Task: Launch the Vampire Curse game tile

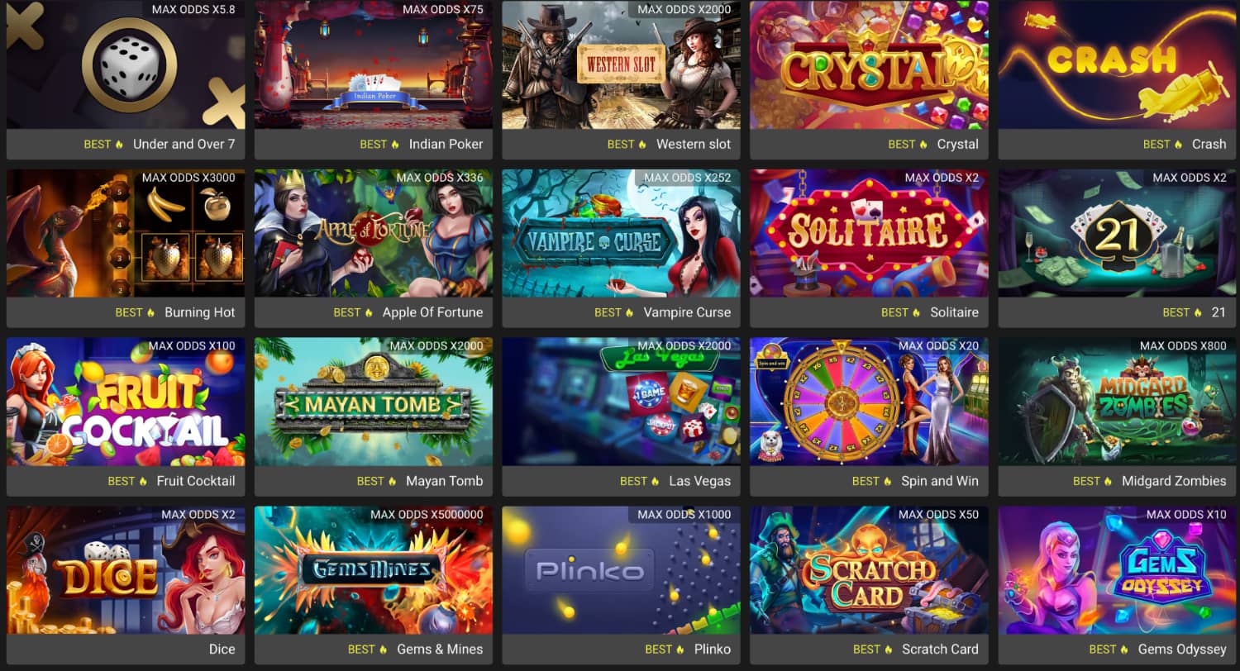Action: click(622, 249)
